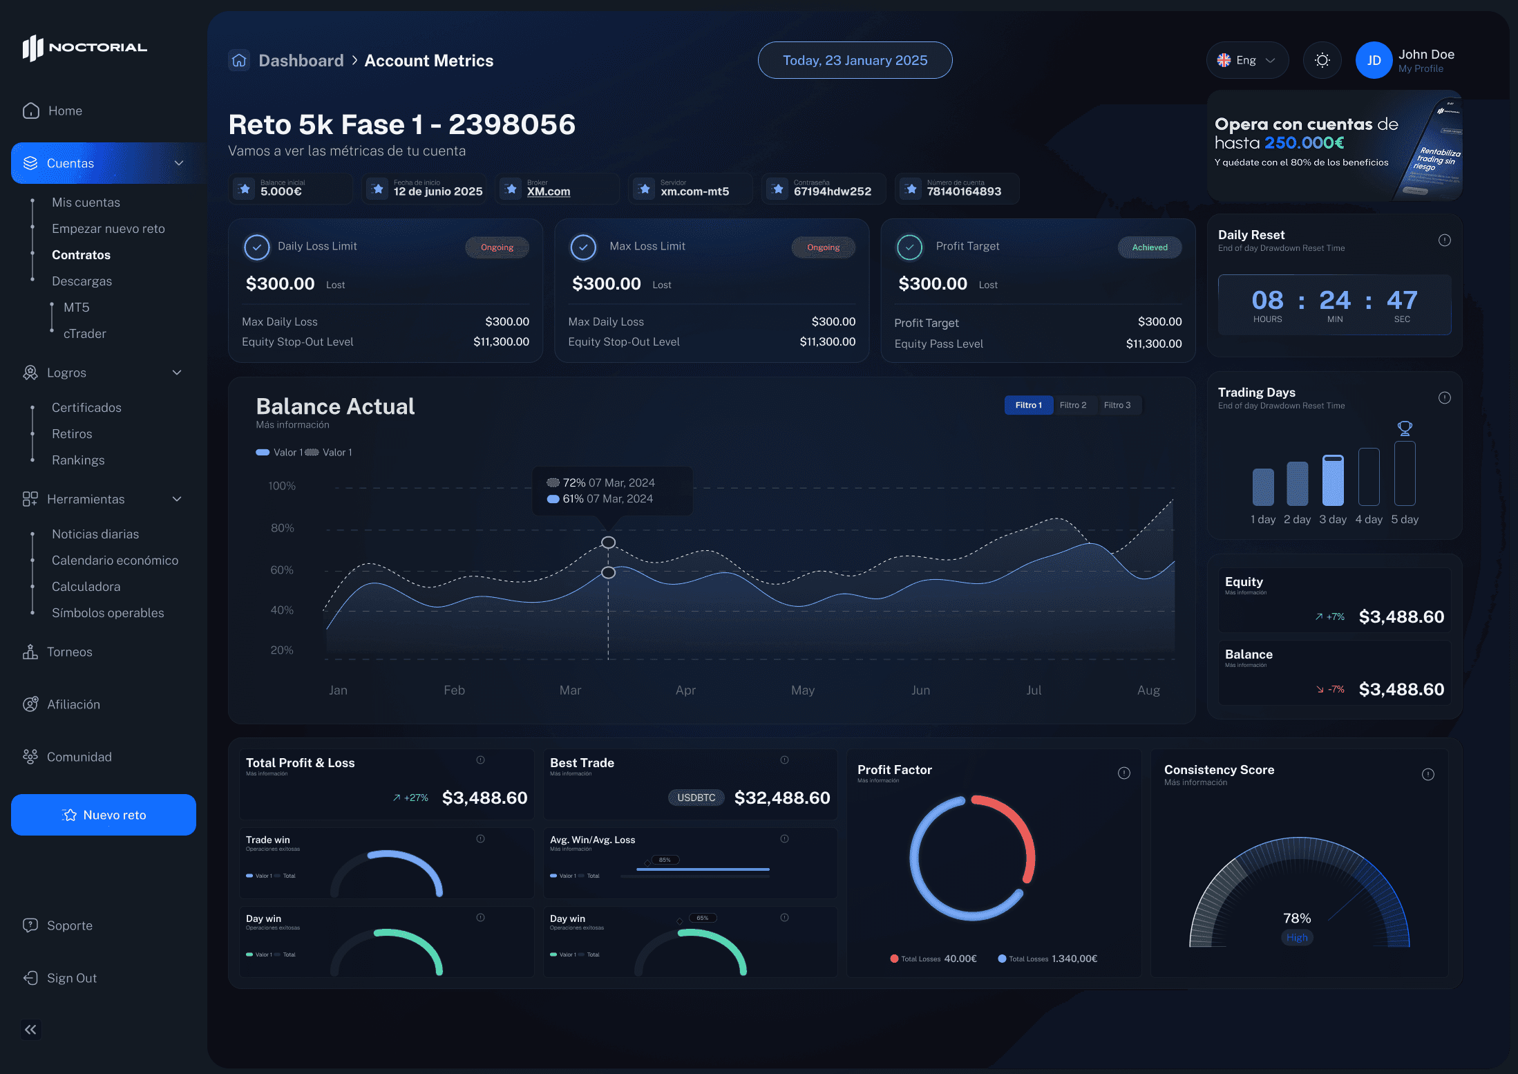Click Consistency Score info icon

click(x=1428, y=775)
